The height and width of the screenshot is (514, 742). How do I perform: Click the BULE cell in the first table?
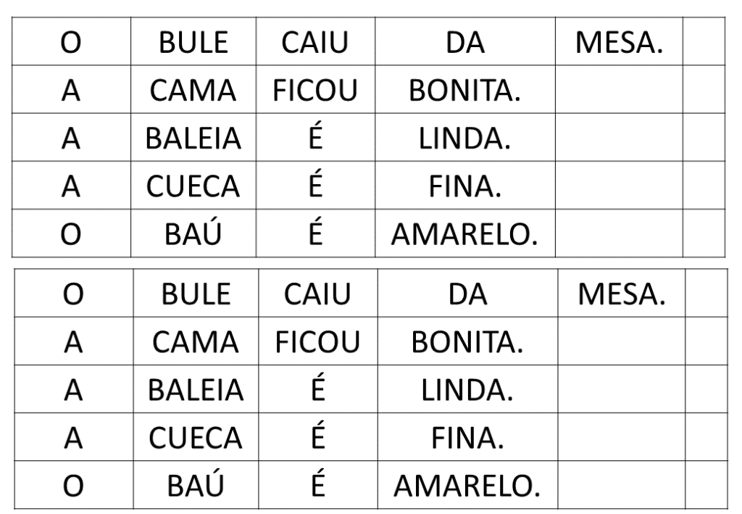tap(192, 43)
